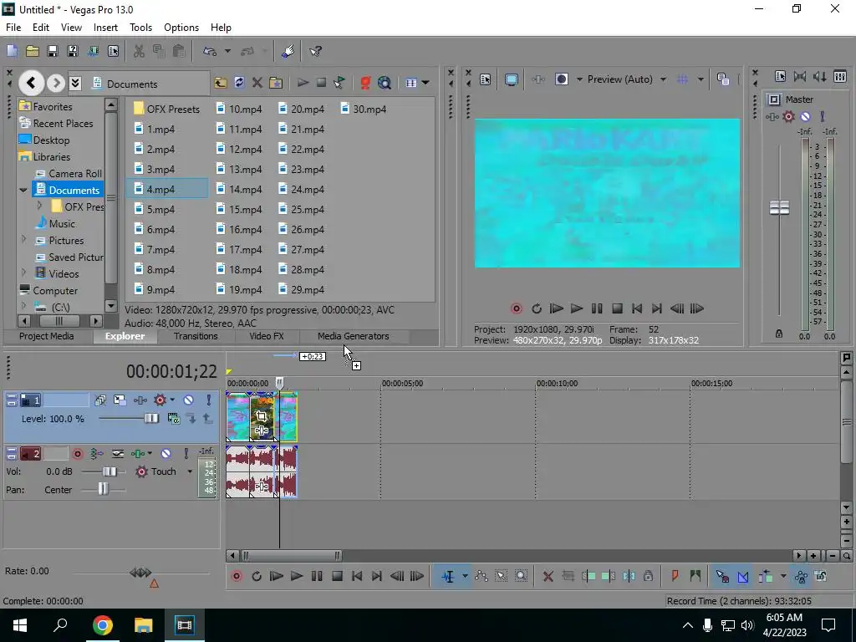Open the File menu
This screenshot has height=642, width=856.
[13, 28]
